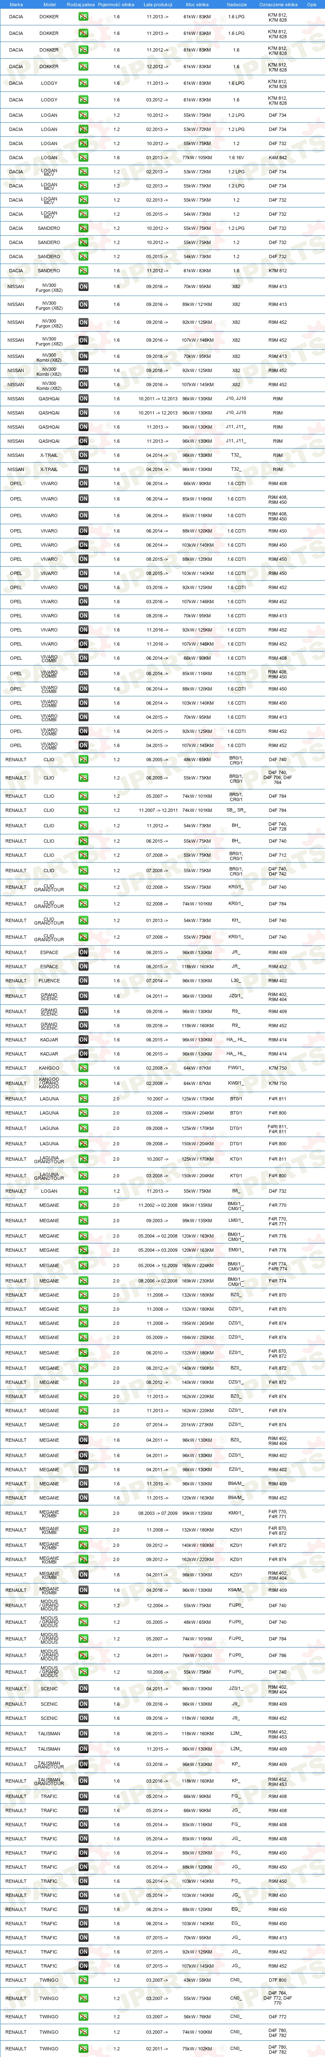The image size is (325, 2057).
Task: Click diesel ON icon in NV300 Kombi 70kW row
Action: tap(83, 356)
